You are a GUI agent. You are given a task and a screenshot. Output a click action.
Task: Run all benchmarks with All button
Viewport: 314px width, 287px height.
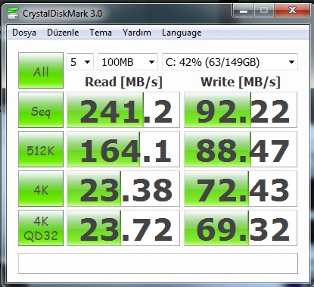pyautogui.click(x=41, y=70)
